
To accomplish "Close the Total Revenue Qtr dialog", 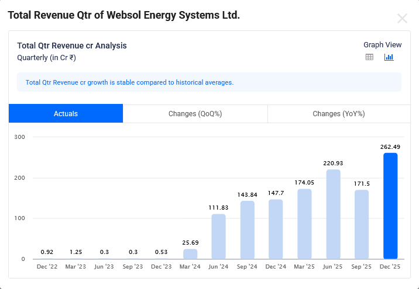I will (x=402, y=19).
